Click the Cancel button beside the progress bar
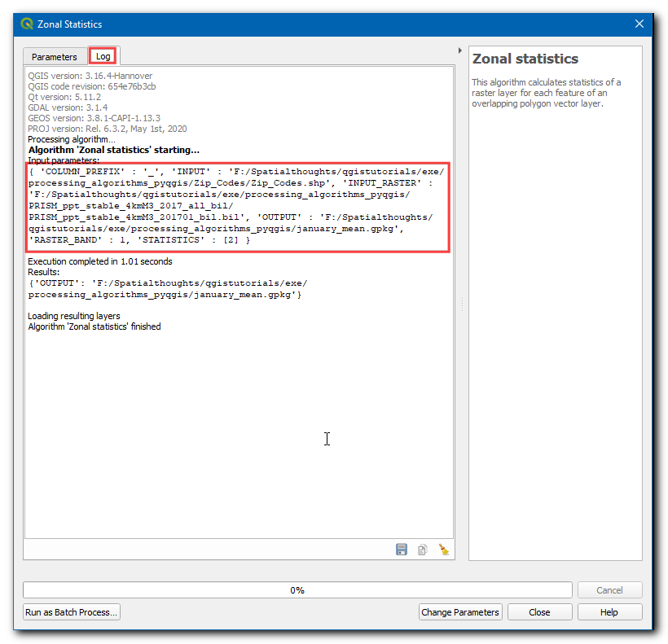The image size is (668, 644). [x=609, y=590]
